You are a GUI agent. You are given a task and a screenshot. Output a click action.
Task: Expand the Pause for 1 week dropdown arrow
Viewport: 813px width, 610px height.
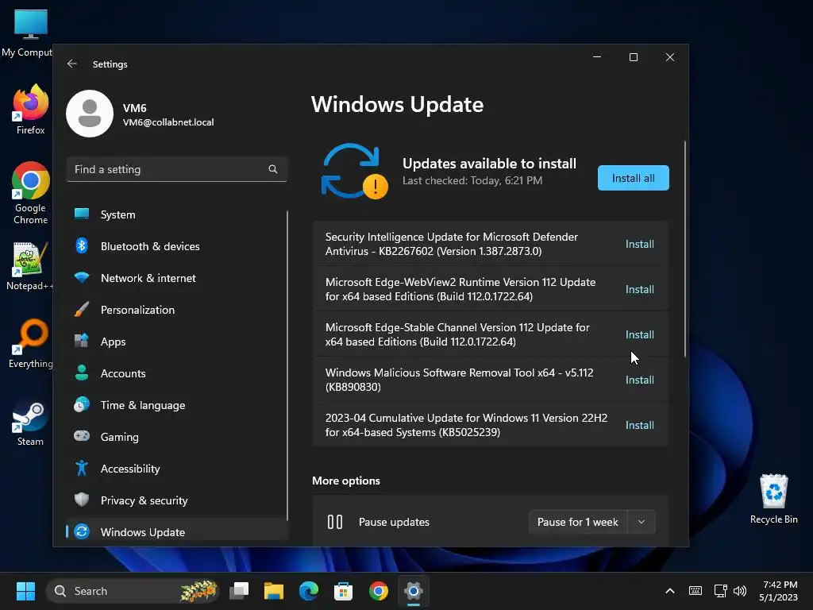click(x=642, y=522)
